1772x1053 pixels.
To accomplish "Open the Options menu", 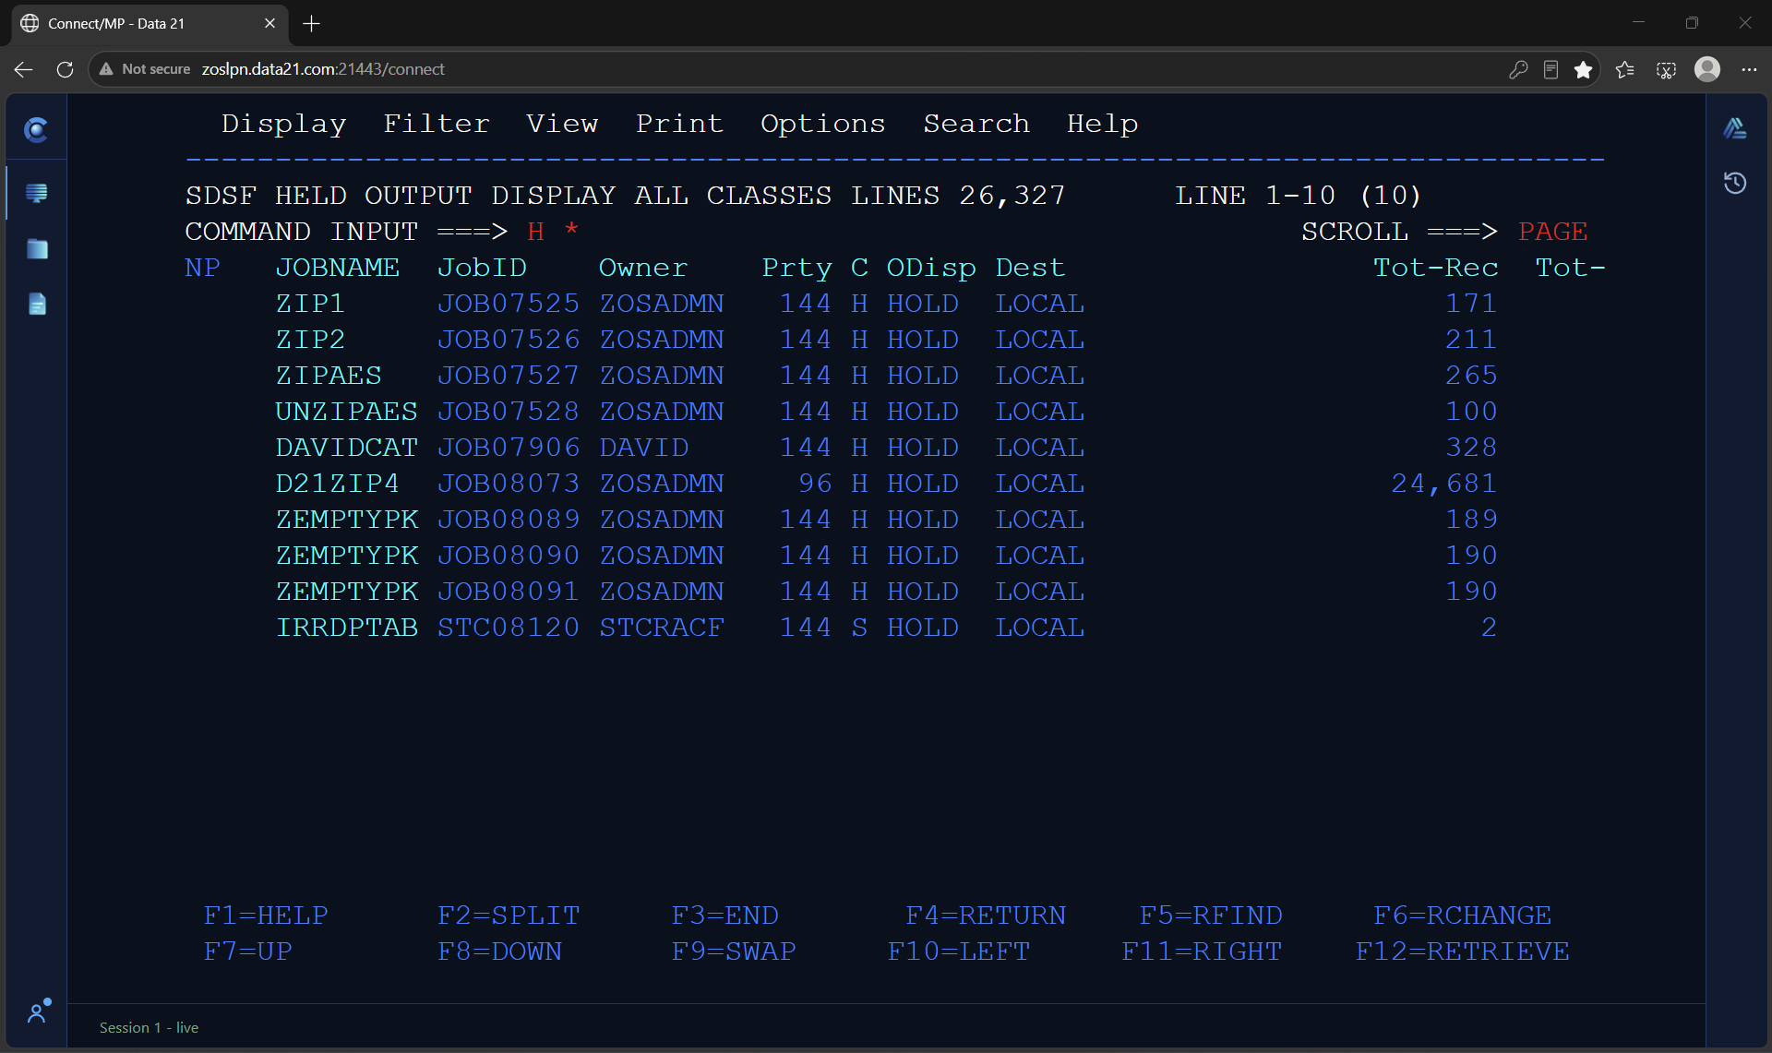I will pyautogui.click(x=823, y=124).
